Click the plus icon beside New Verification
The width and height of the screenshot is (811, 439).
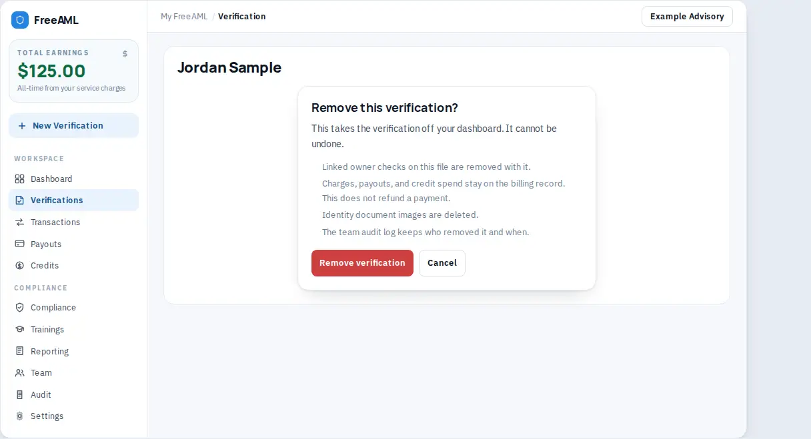[22, 126]
